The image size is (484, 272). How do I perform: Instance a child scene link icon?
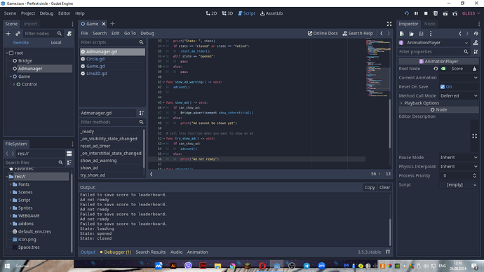click(18, 34)
